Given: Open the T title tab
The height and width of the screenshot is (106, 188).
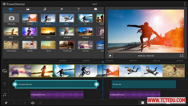Looking at the screenshot, I should pos(79,9).
